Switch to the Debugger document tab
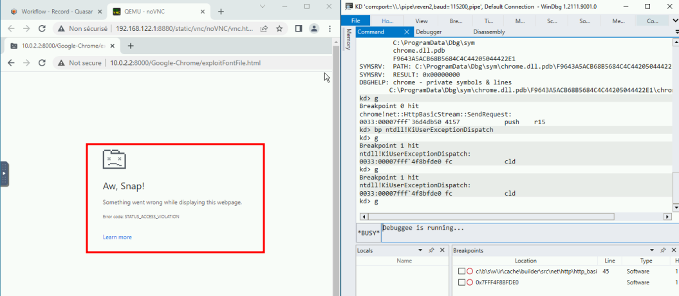This screenshot has width=679, height=296. (x=429, y=32)
